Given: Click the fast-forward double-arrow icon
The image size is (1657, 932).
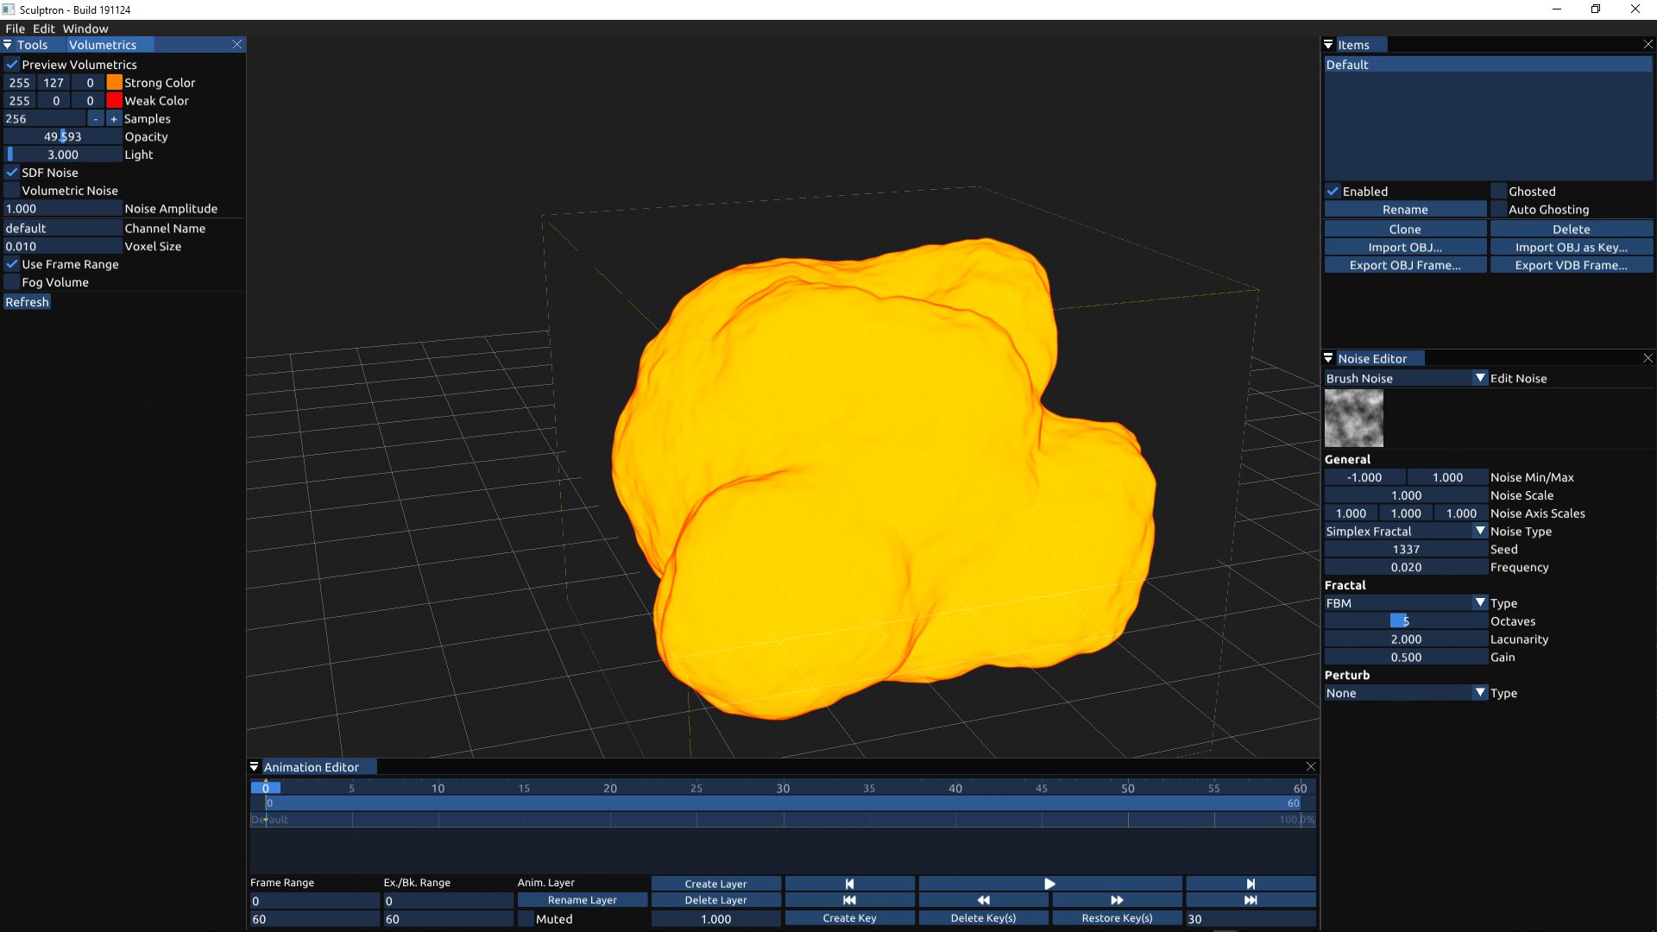Looking at the screenshot, I should coord(1116,900).
